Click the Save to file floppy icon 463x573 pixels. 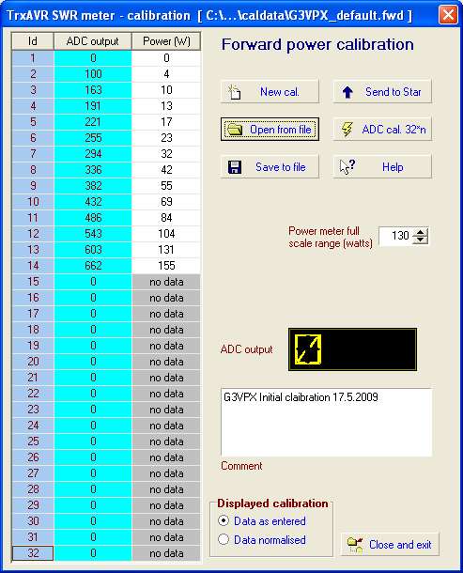234,167
